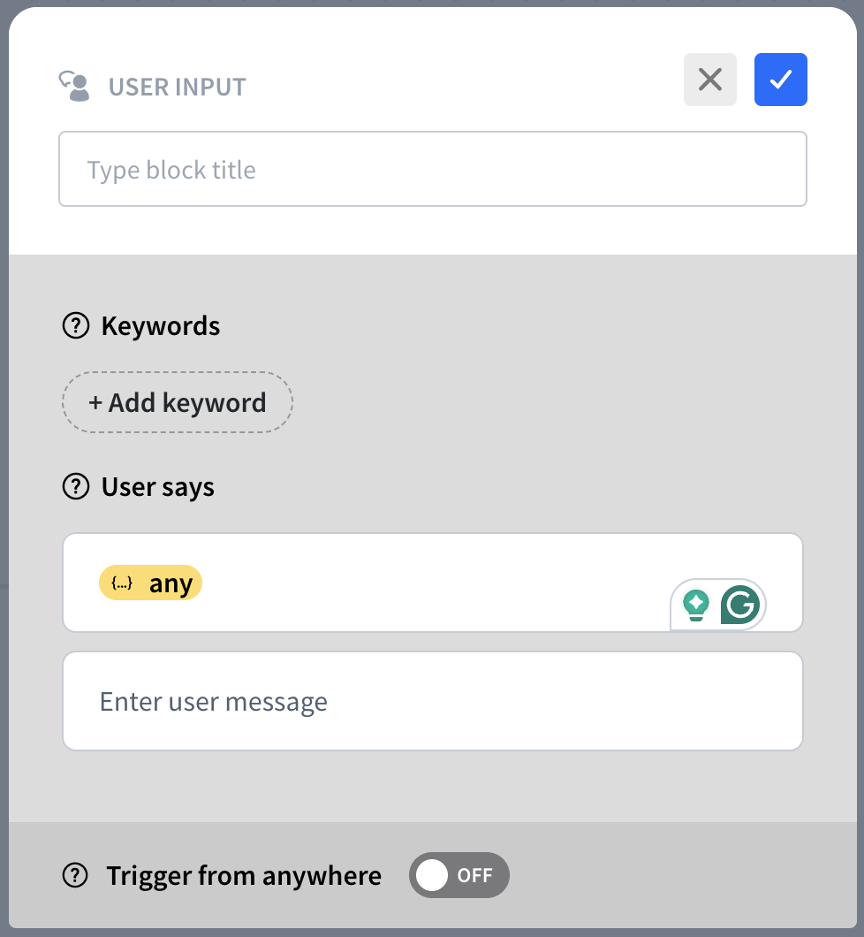Click the curly braces icon in the any chip
864x937 pixels.
(123, 583)
